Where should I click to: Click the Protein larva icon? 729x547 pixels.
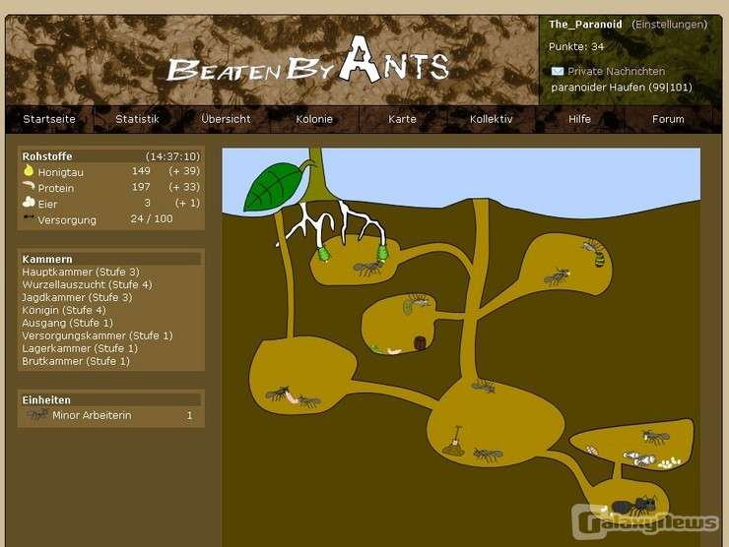[29, 186]
